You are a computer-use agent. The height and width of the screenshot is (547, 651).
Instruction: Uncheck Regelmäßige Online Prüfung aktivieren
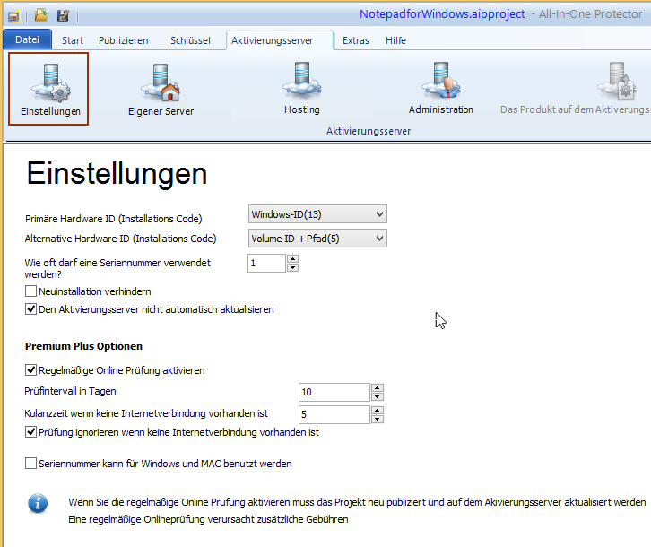(31, 369)
